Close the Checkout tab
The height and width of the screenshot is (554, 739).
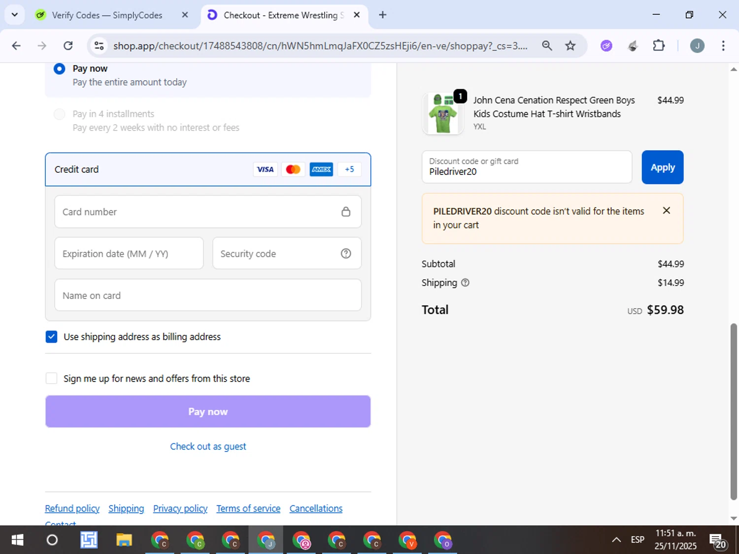(x=357, y=15)
